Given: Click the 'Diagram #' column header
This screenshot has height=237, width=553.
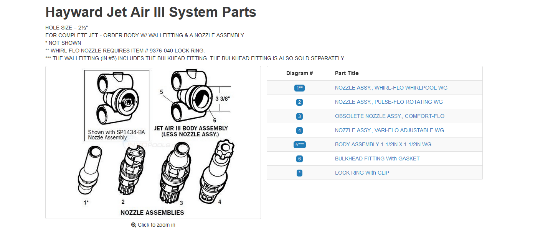Looking at the screenshot, I should (x=300, y=73).
